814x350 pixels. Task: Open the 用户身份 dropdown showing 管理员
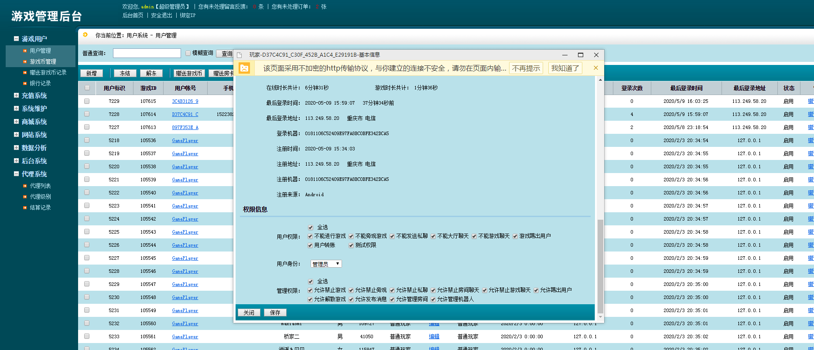pos(326,264)
